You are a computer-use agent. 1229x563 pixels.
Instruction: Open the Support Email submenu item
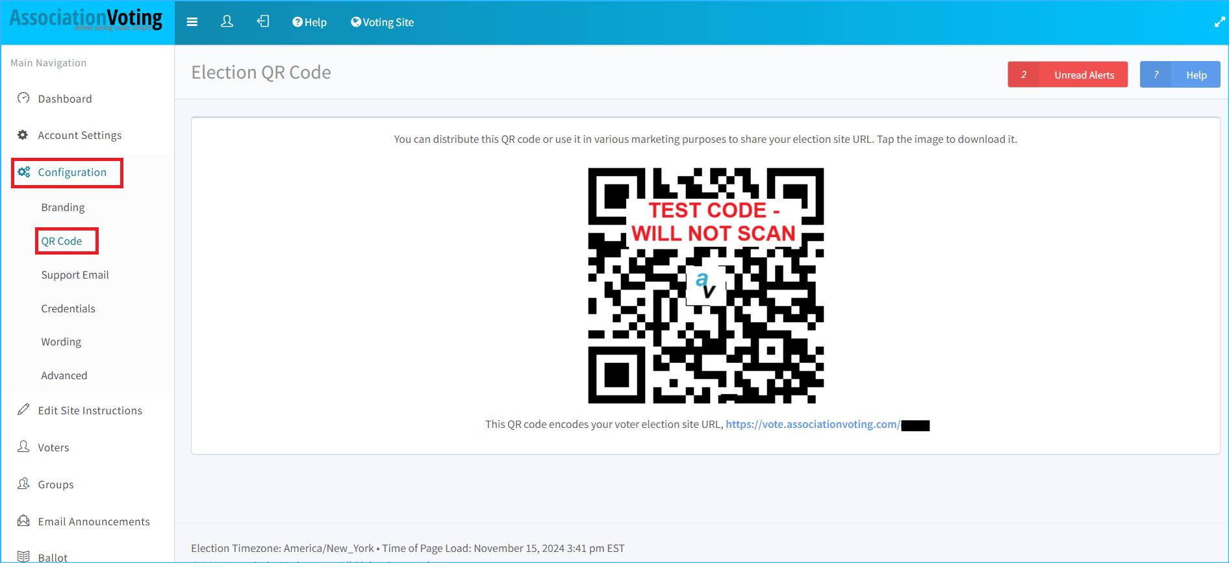point(75,275)
